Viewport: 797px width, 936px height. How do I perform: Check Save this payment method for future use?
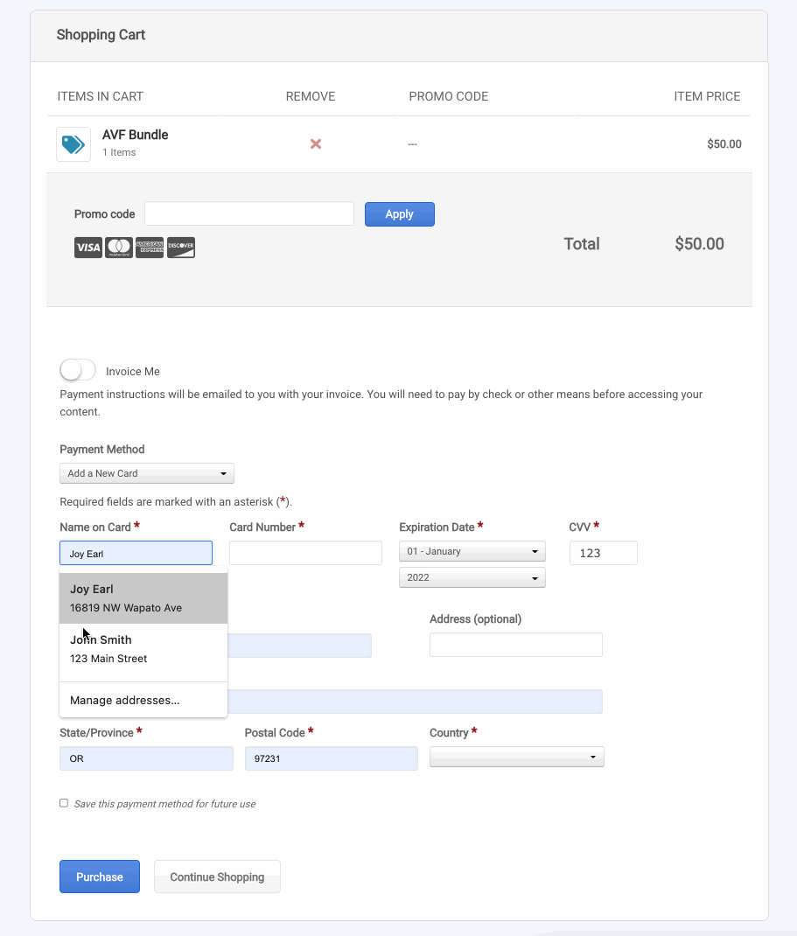coord(63,802)
